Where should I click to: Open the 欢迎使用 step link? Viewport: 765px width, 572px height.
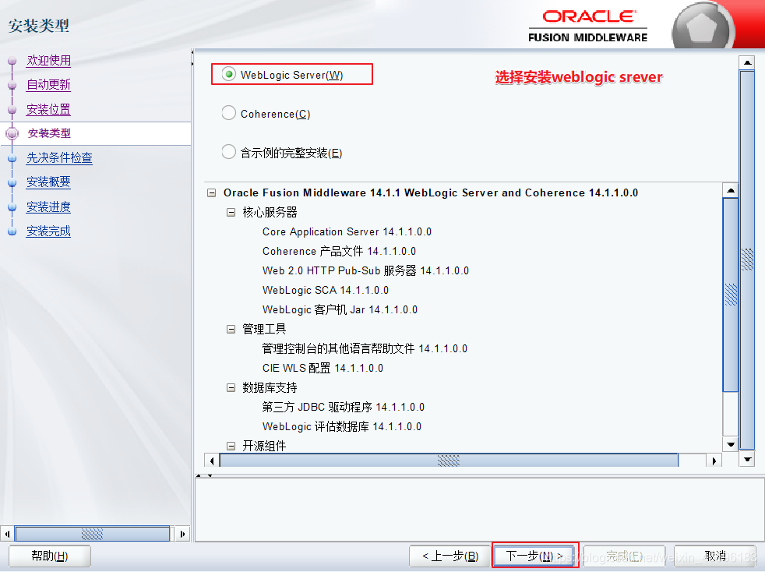click(49, 61)
